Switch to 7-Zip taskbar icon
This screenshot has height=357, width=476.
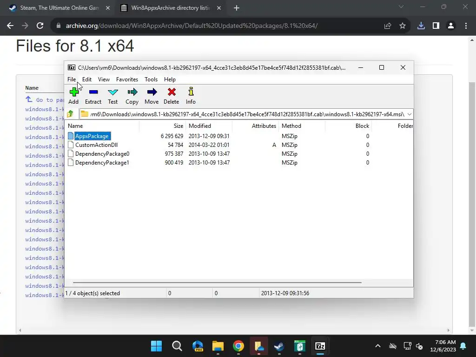click(320, 346)
